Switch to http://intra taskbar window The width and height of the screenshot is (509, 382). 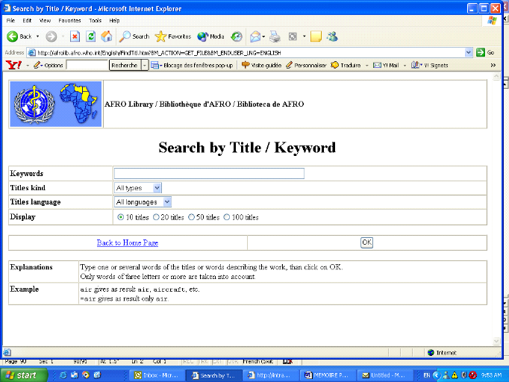tap(270, 375)
